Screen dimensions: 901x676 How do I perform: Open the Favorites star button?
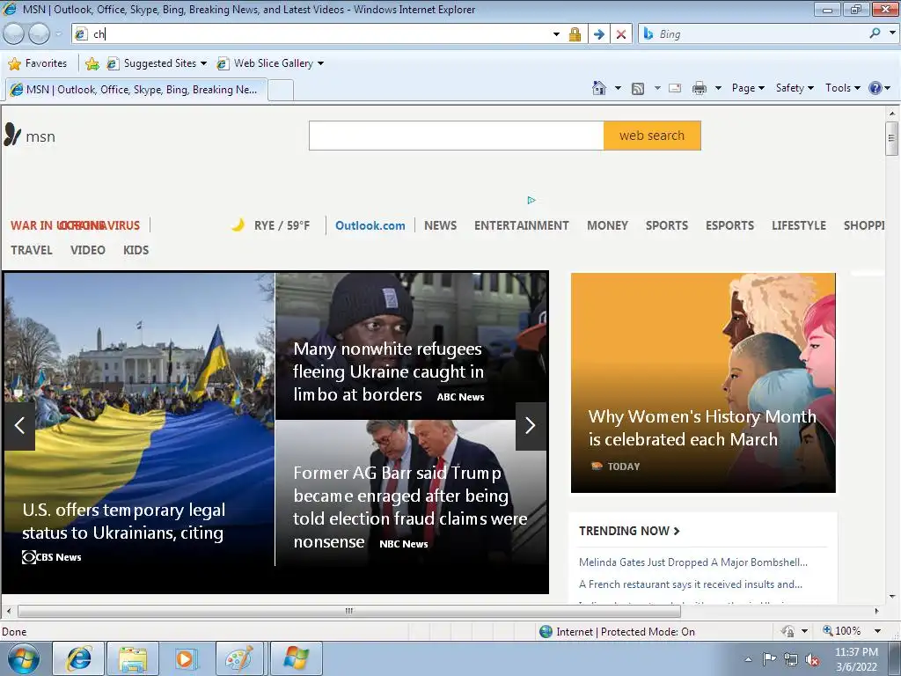point(38,63)
